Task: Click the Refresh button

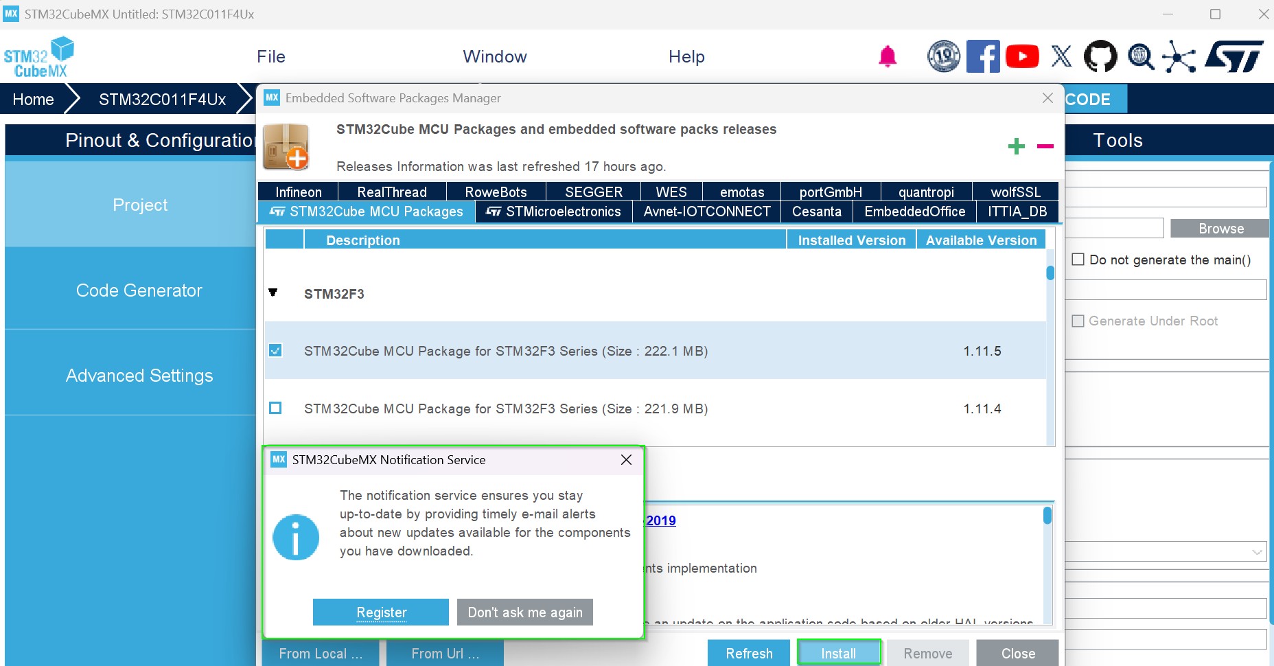Action: click(749, 653)
